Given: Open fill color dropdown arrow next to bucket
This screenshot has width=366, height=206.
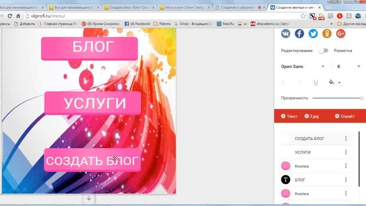Looking at the screenshot, I should (339, 82).
